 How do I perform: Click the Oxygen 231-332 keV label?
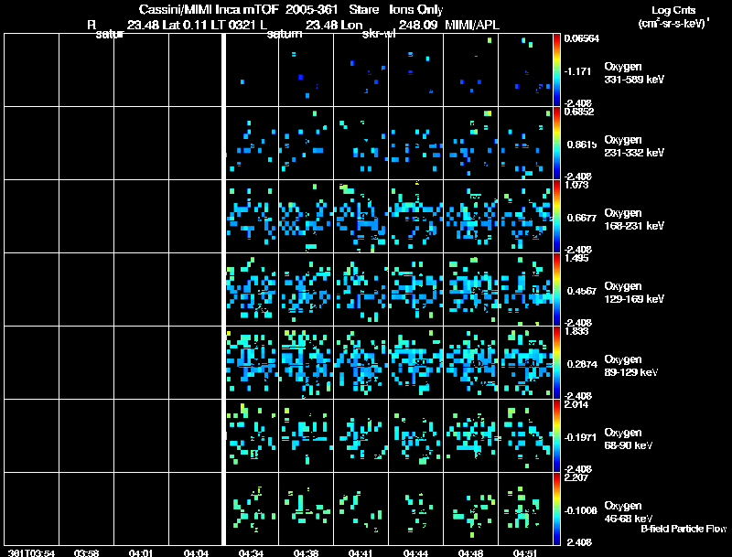point(634,146)
